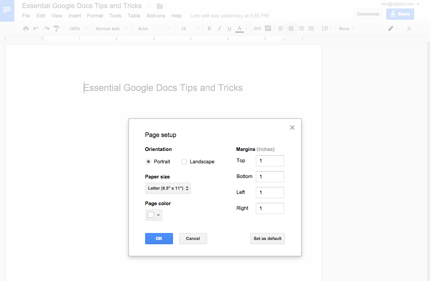Viewport: 430px width, 281px height.
Task: Move document using the folder icon
Action: [160, 6]
